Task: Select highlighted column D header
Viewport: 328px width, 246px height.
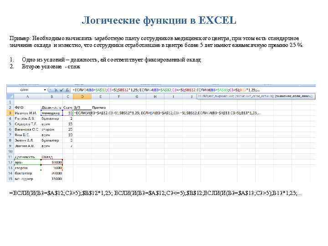Action: tap(82, 97)
